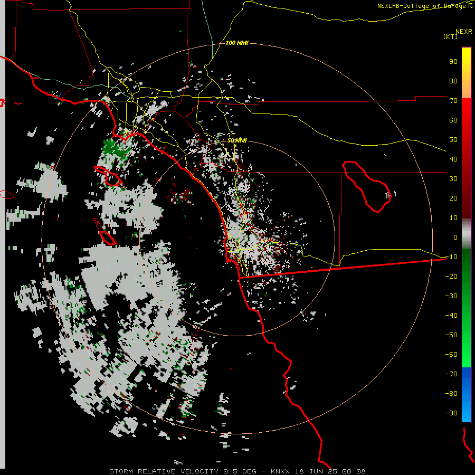
Task: Click the "18 JUN 25 00:08" timestamp
Action: pos(329,471)
